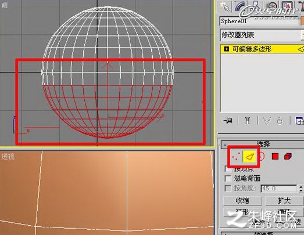The image size is (304, 235).
Task: Open the Configure Modifier Sets icon
Action: pyautogui.click(x=299, y=121)
